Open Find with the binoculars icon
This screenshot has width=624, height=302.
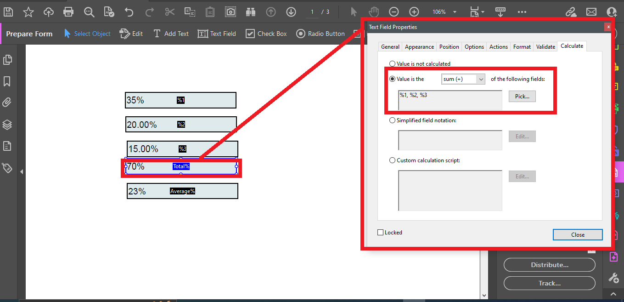pyautogui.click(x=250, y=12)
